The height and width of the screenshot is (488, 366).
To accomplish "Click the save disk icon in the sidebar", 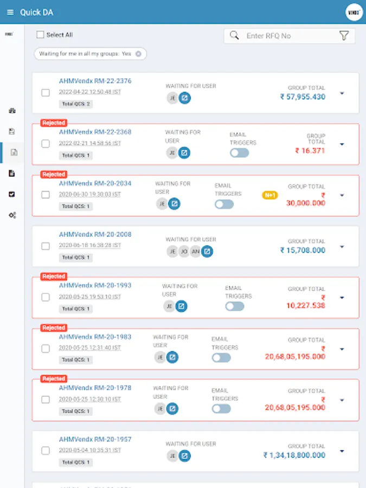I will click(x=12, y=131).
